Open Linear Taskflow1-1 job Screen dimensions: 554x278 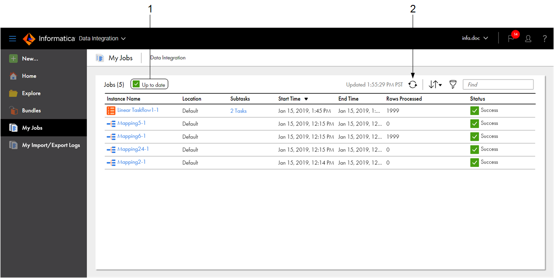coord(138,110)
